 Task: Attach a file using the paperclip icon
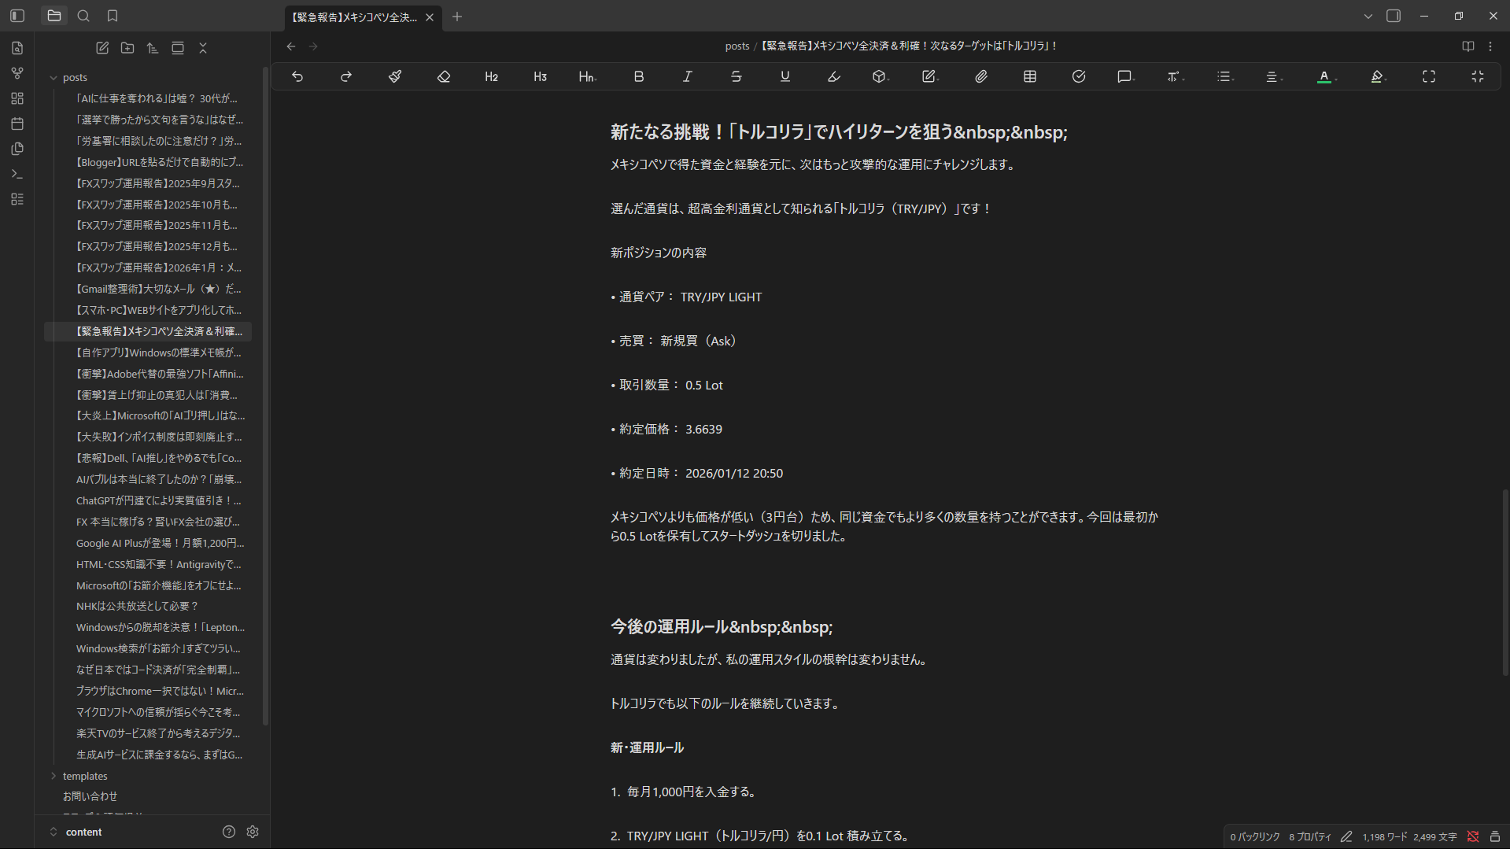pyautogui.click(x=981, y=76)
